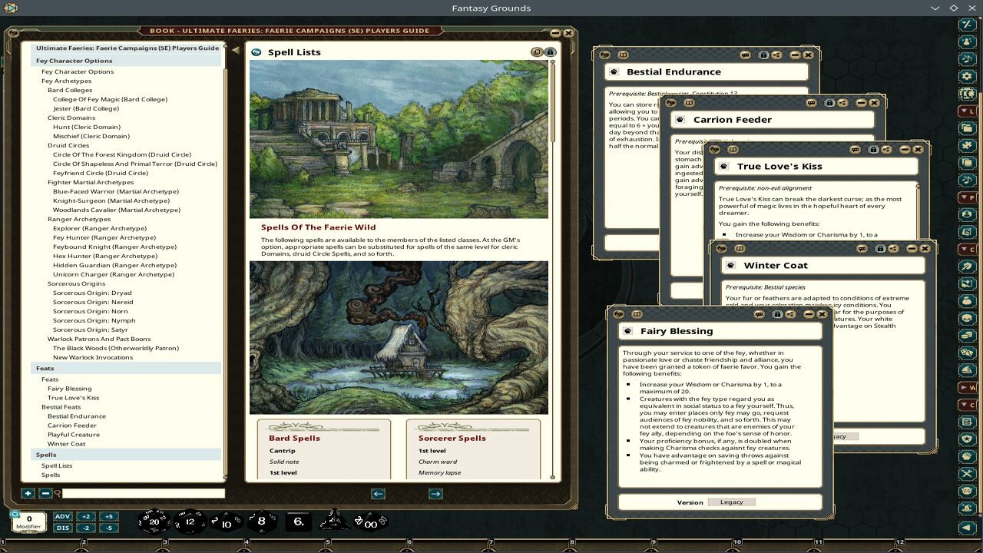Click the Spell Lists page vertical scrollbar

pyautogui.click(x=552, y=100)
